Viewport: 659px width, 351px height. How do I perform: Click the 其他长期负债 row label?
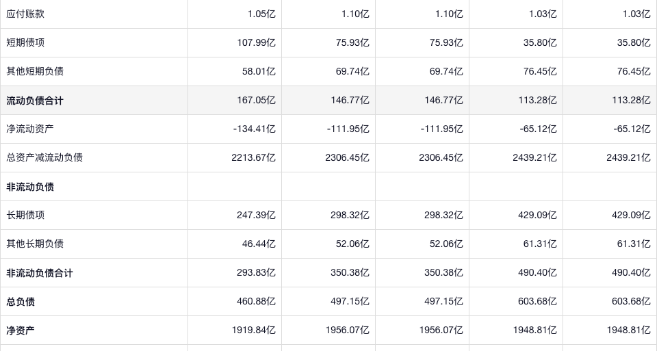point(35,244)
